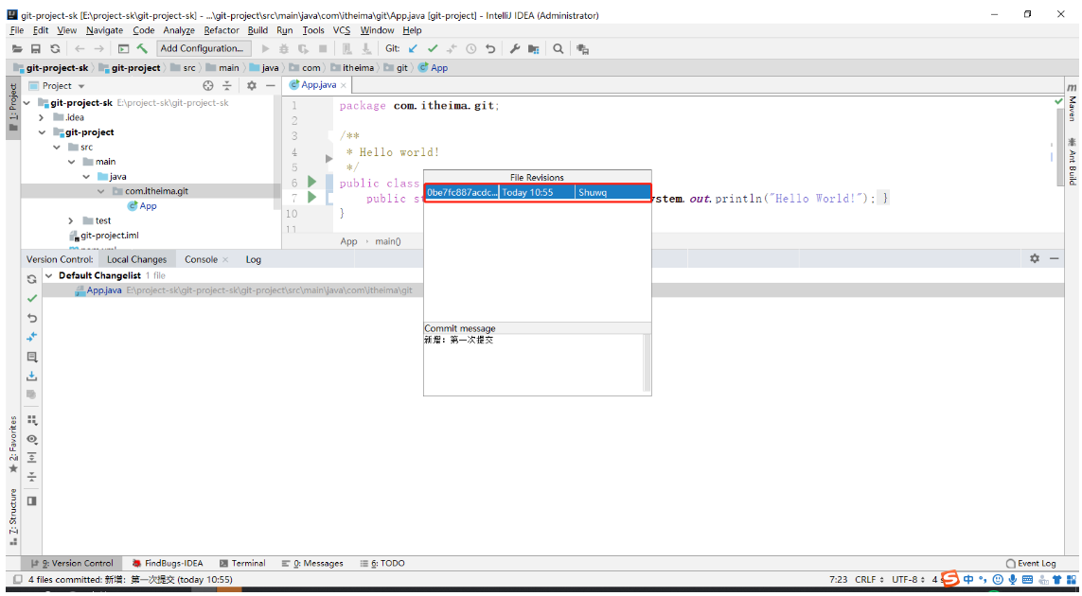1082x596 pixels.
Task: Open the VCS menu
Action: tap(342, 30)
